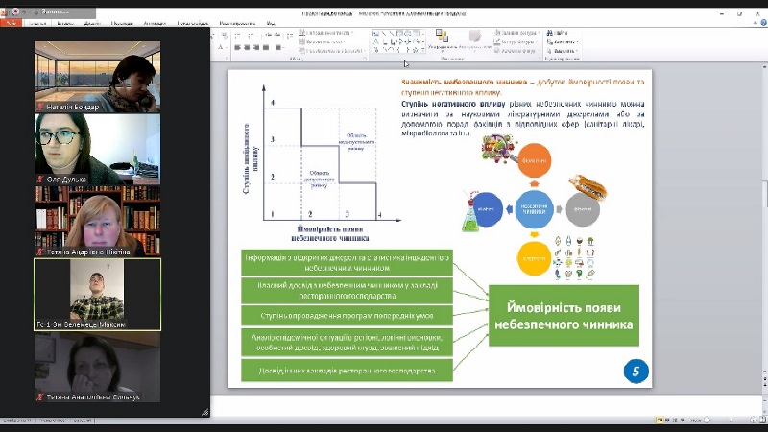Click the Find button
The width and height of the screenshot is (768, 432).
(557, 33)
